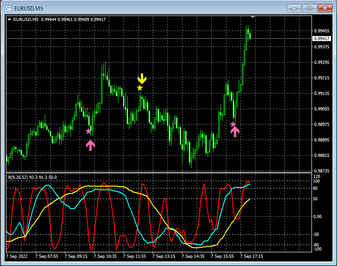The width and height of the screenshot is (338, 266).
Task: Select the pink up arrow near 15:55
Action: tap(235, 131)
